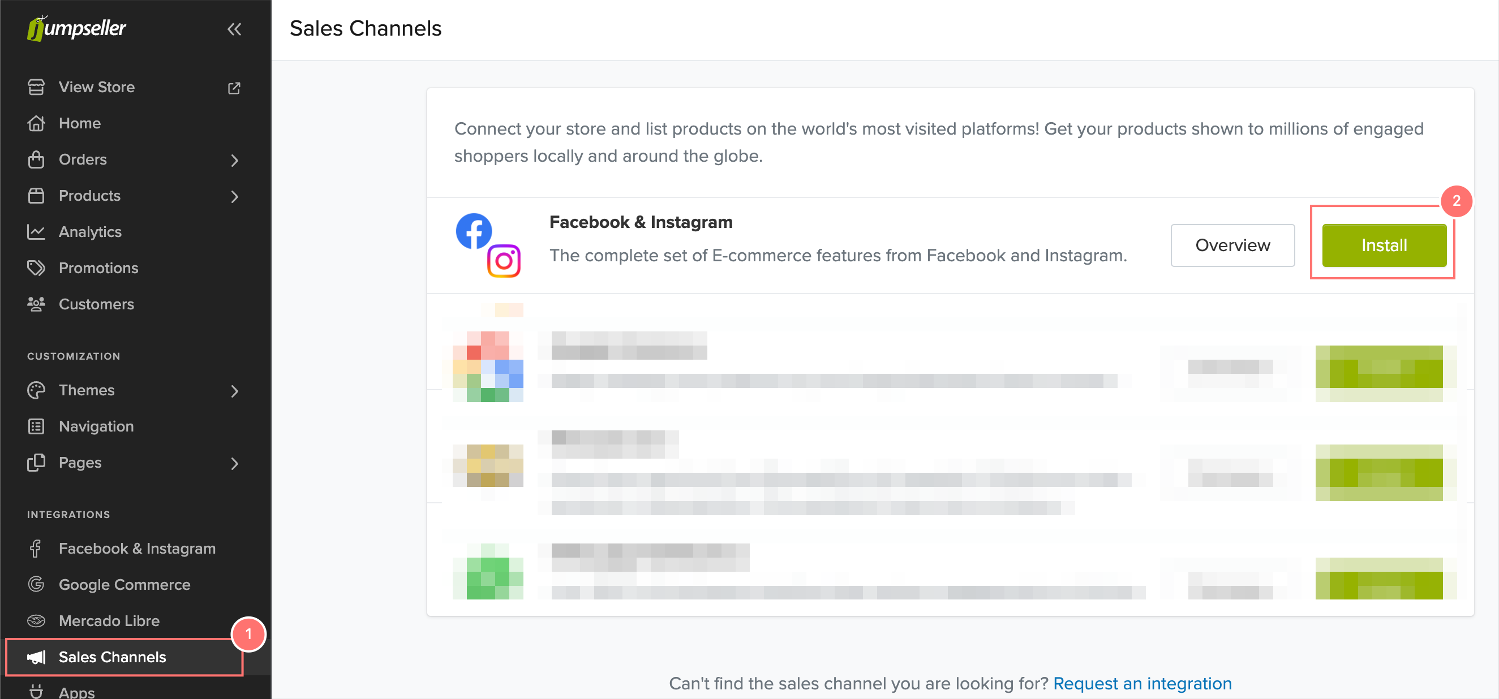Expand the Pages submenu chevron
This screenshot has height=699, width=1499.
[234, 463]
